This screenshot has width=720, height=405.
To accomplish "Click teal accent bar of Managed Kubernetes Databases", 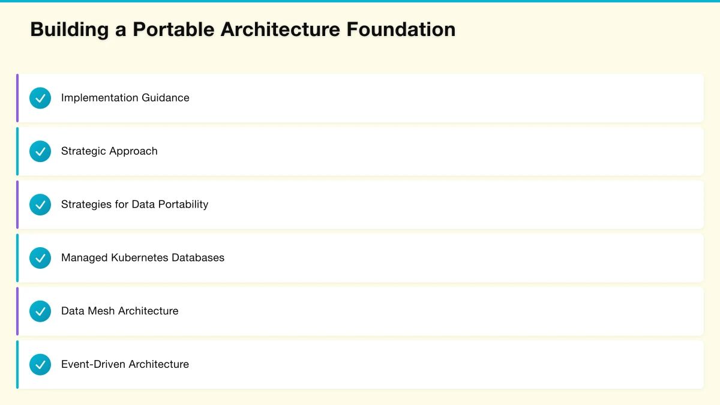I will click(x=17, y=258).
